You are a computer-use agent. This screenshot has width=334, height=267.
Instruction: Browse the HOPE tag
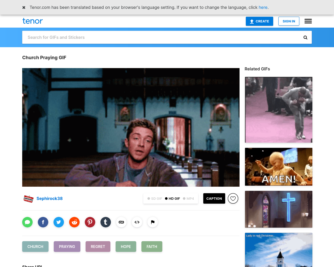pos(126,247)
